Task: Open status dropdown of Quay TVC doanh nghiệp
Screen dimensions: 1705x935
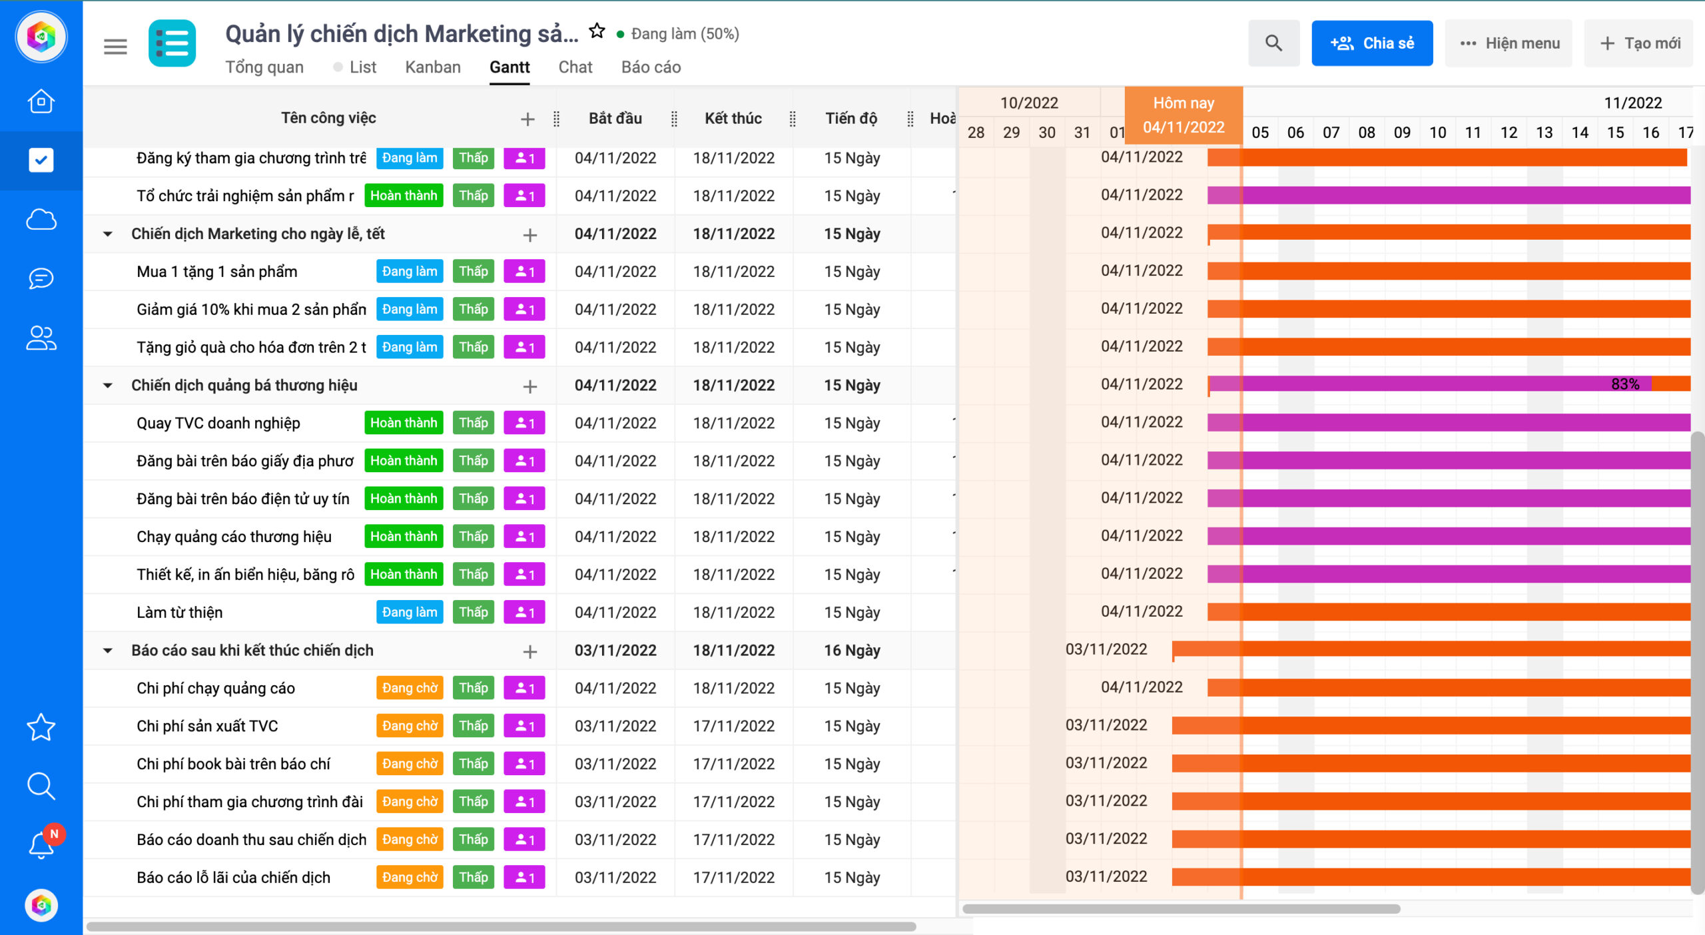Action: pos(404,423)
